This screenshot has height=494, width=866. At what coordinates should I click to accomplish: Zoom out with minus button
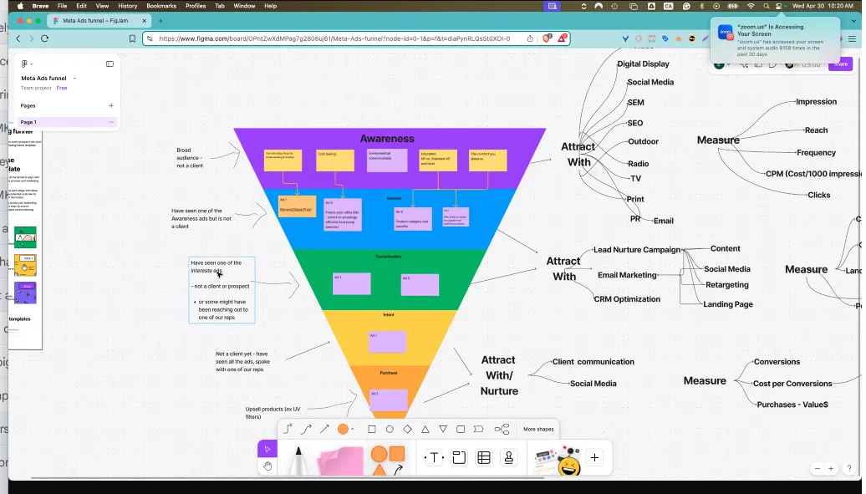pyautogui.click(x=818, y=469)
